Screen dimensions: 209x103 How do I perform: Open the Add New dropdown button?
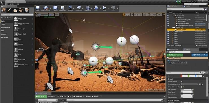[41, 96]
